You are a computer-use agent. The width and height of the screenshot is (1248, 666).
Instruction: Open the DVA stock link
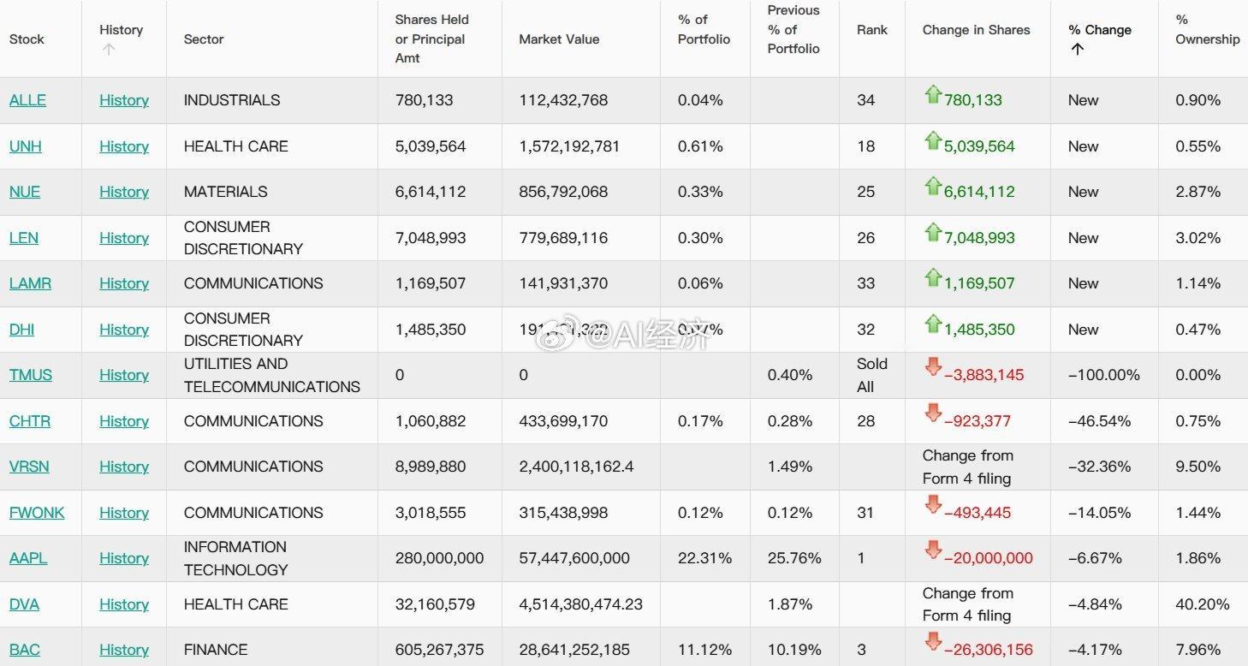[x=24, y=604]
